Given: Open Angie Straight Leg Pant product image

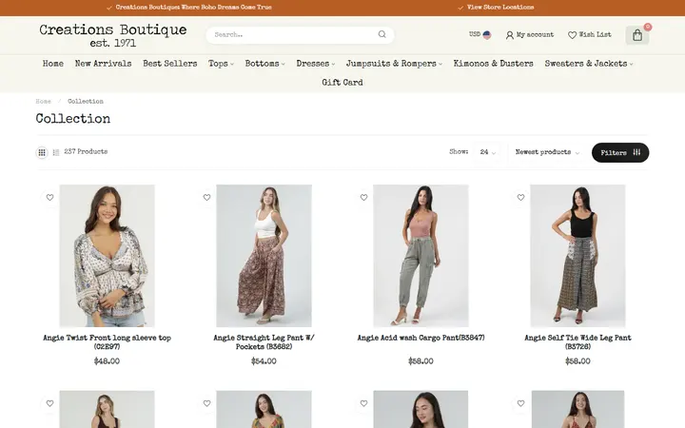Looking at the screenshot, I should (264, 256).
